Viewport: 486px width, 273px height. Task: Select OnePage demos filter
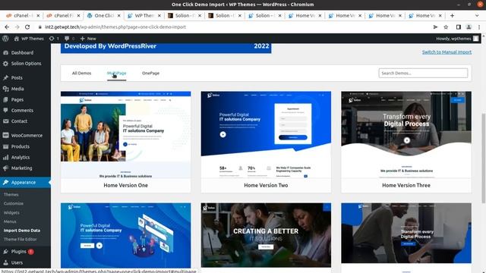150,74
